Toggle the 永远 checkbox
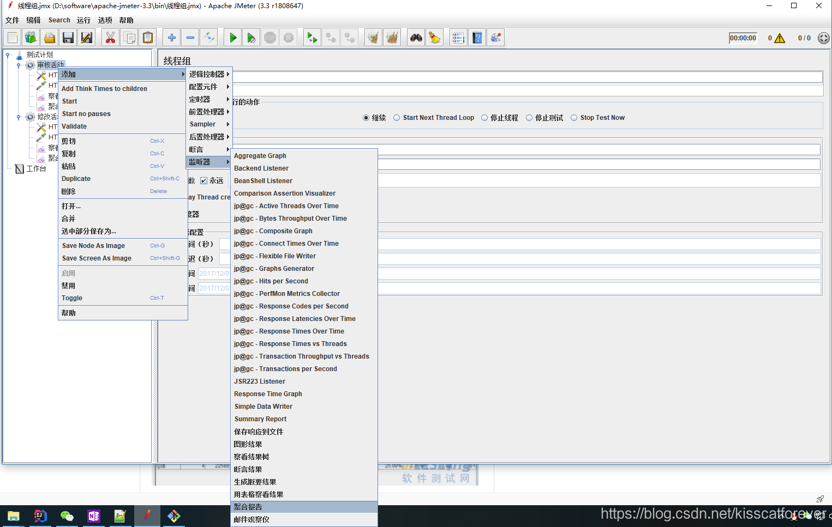Image resolution: width=832 pixels, height=527 pixels. 203,181
